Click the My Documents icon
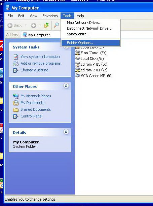The width and height of the screenshot is (153, 206). [16, 103]
